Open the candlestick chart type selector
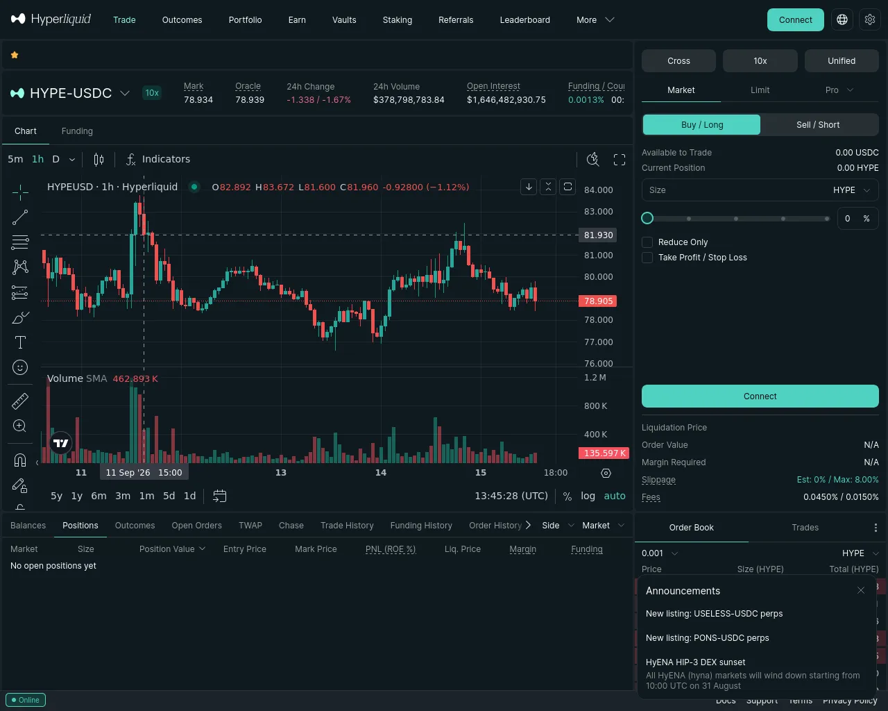Image resolution: width=888 pixels, height=711 pixels. [x=99, y=159]
